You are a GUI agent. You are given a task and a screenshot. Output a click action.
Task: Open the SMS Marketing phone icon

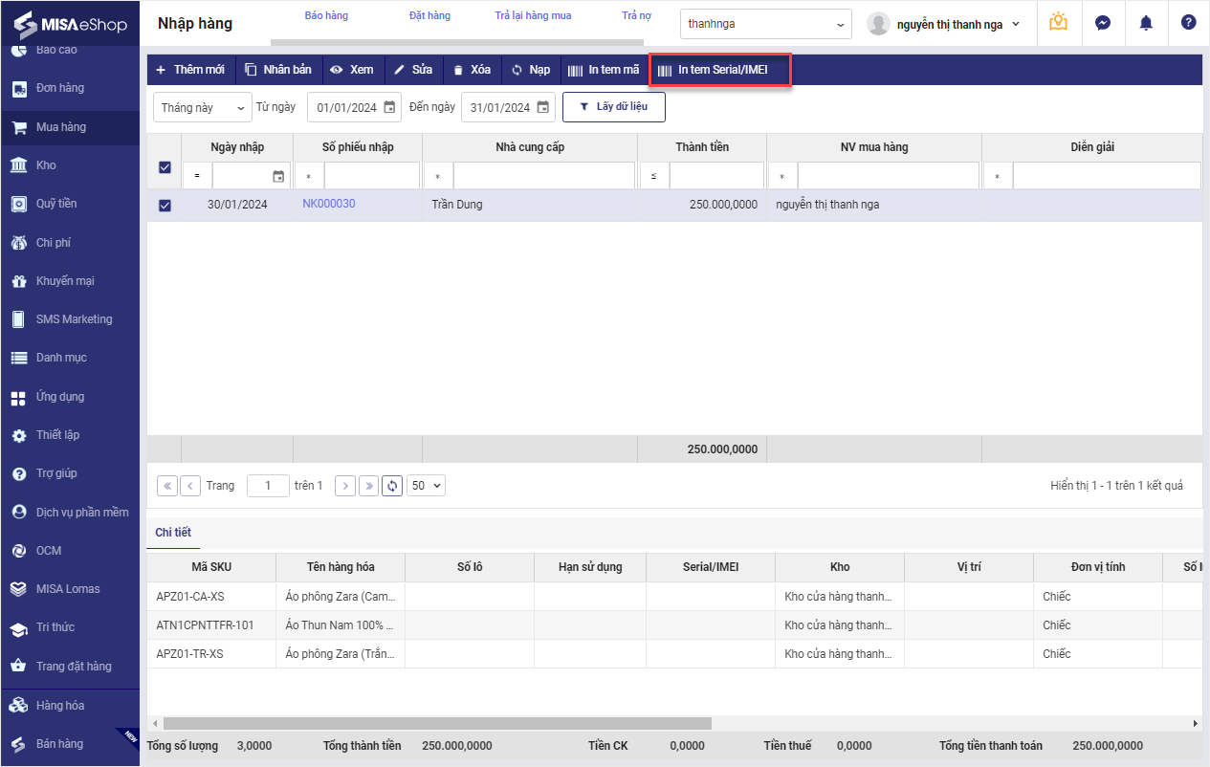coord(19,319)
